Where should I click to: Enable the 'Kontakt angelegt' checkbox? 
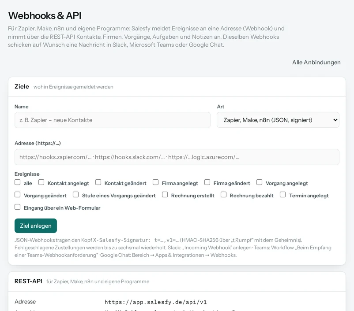tap(41, 182)
